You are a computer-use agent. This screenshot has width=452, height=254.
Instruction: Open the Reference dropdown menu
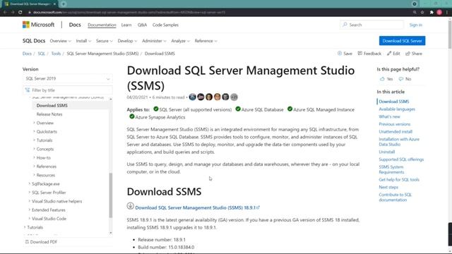(x=206, y=41)
